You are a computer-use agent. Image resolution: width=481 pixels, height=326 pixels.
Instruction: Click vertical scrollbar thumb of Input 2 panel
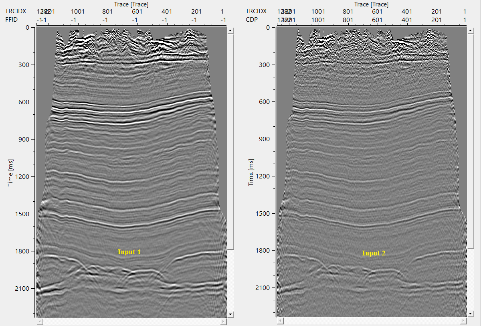point(471,140)
